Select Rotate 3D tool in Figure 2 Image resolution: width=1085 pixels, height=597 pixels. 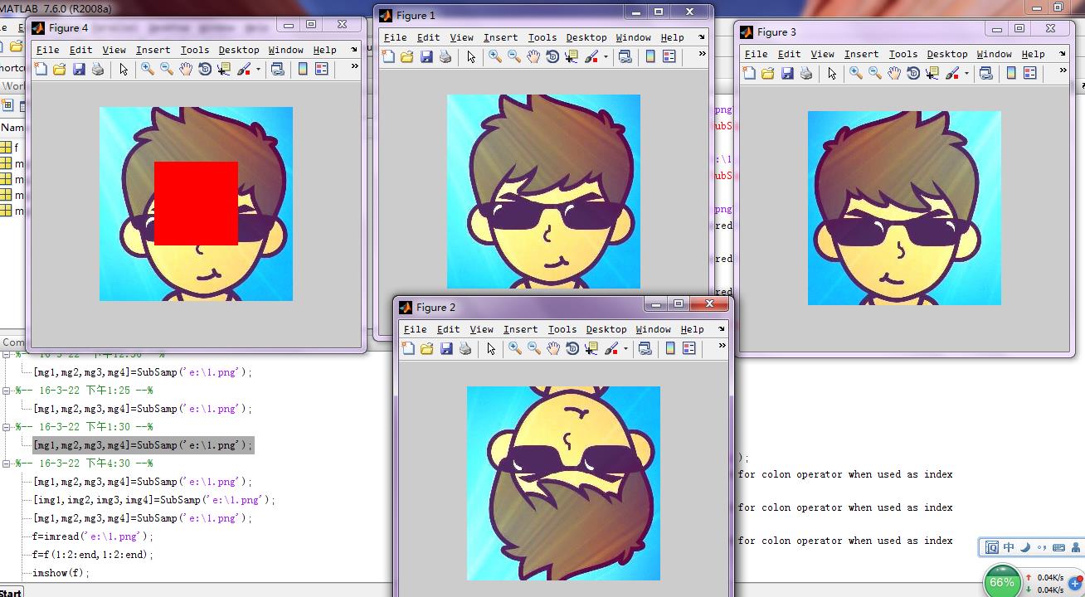tap(572, 348)
